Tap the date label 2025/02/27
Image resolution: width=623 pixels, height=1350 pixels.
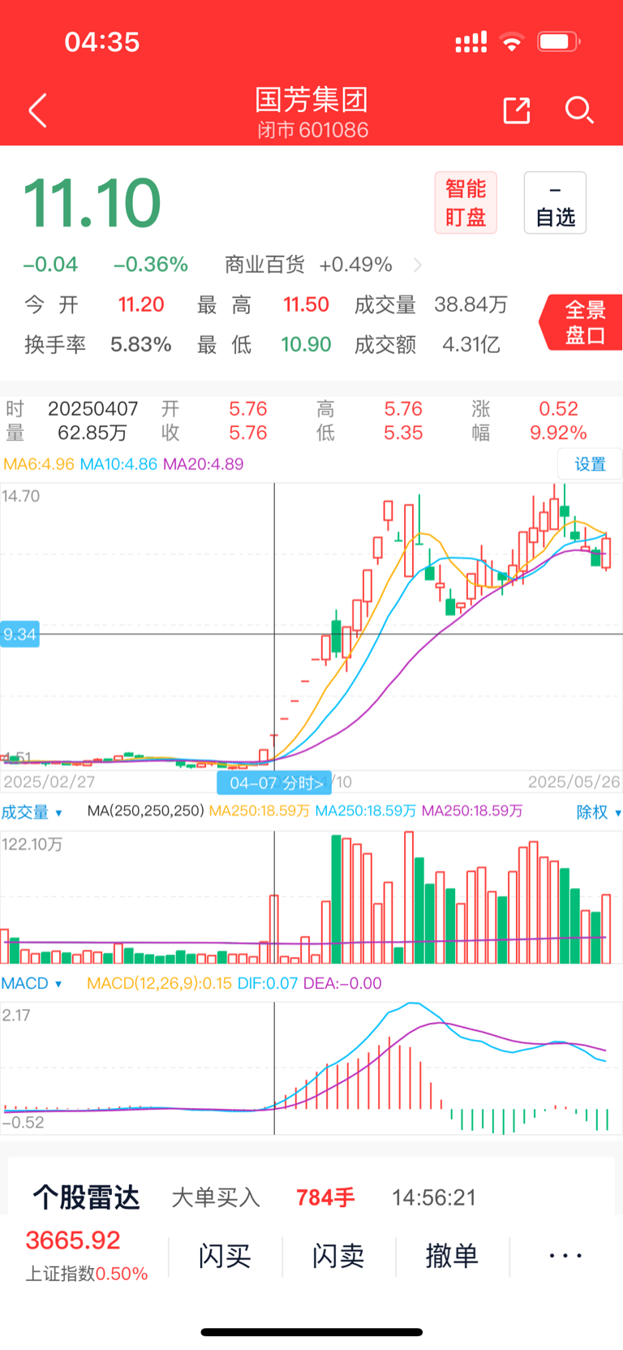[49, 782]
